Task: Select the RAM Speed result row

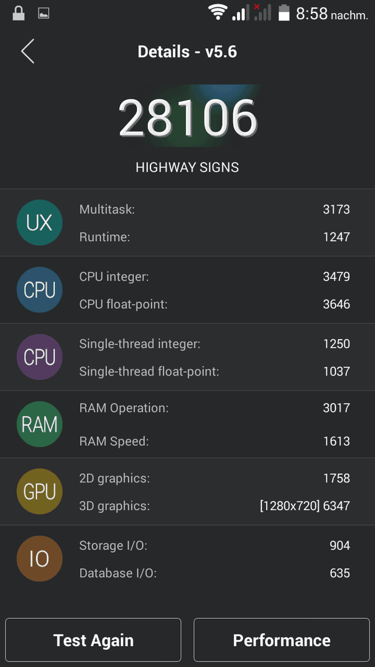Action: (x=215, y=441)
